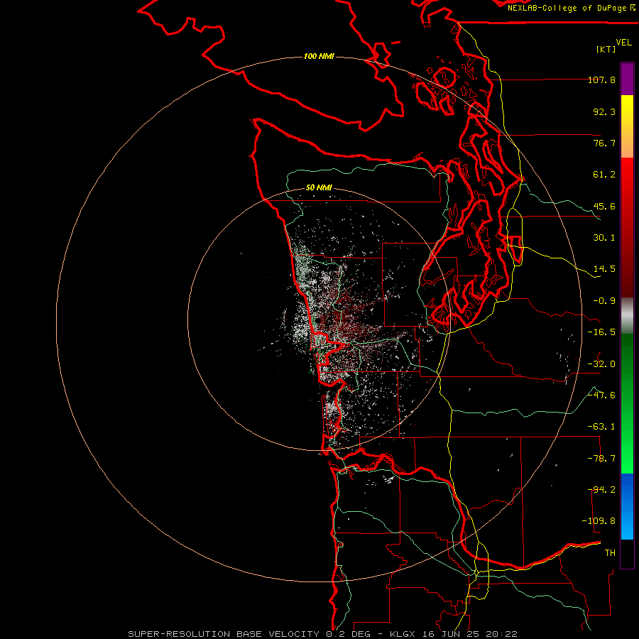
Task: Click the 61.2 velocity scale value
Action: click(604, 175)
